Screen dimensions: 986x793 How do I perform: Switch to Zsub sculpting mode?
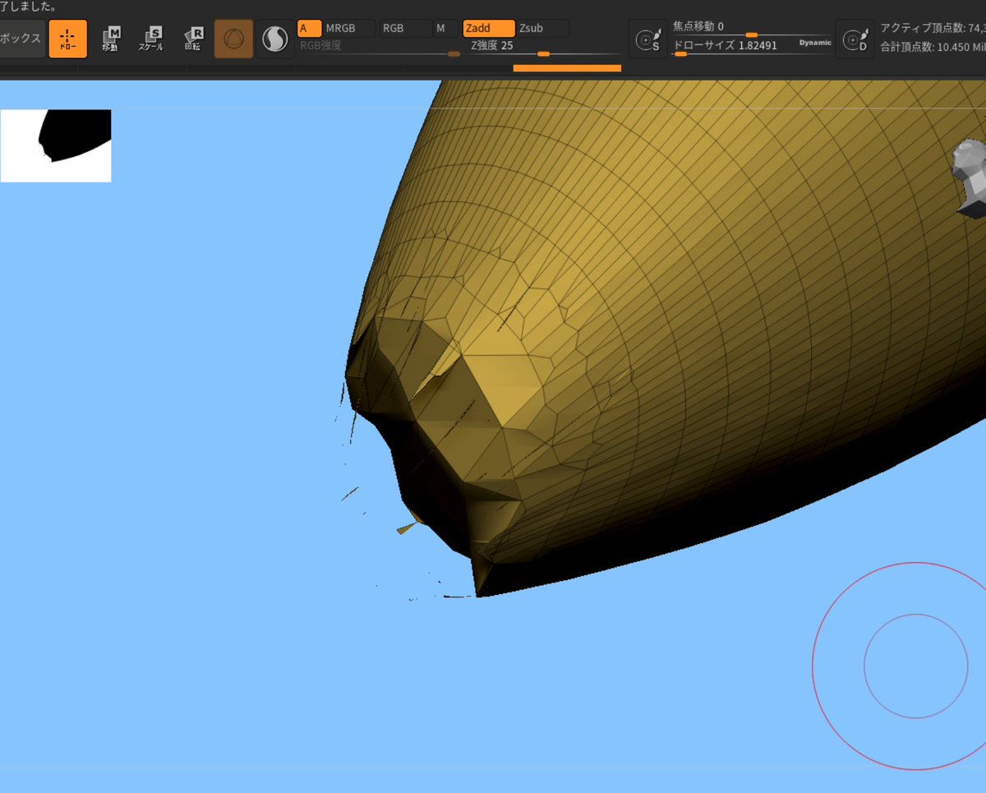click(x=542, y=29)
